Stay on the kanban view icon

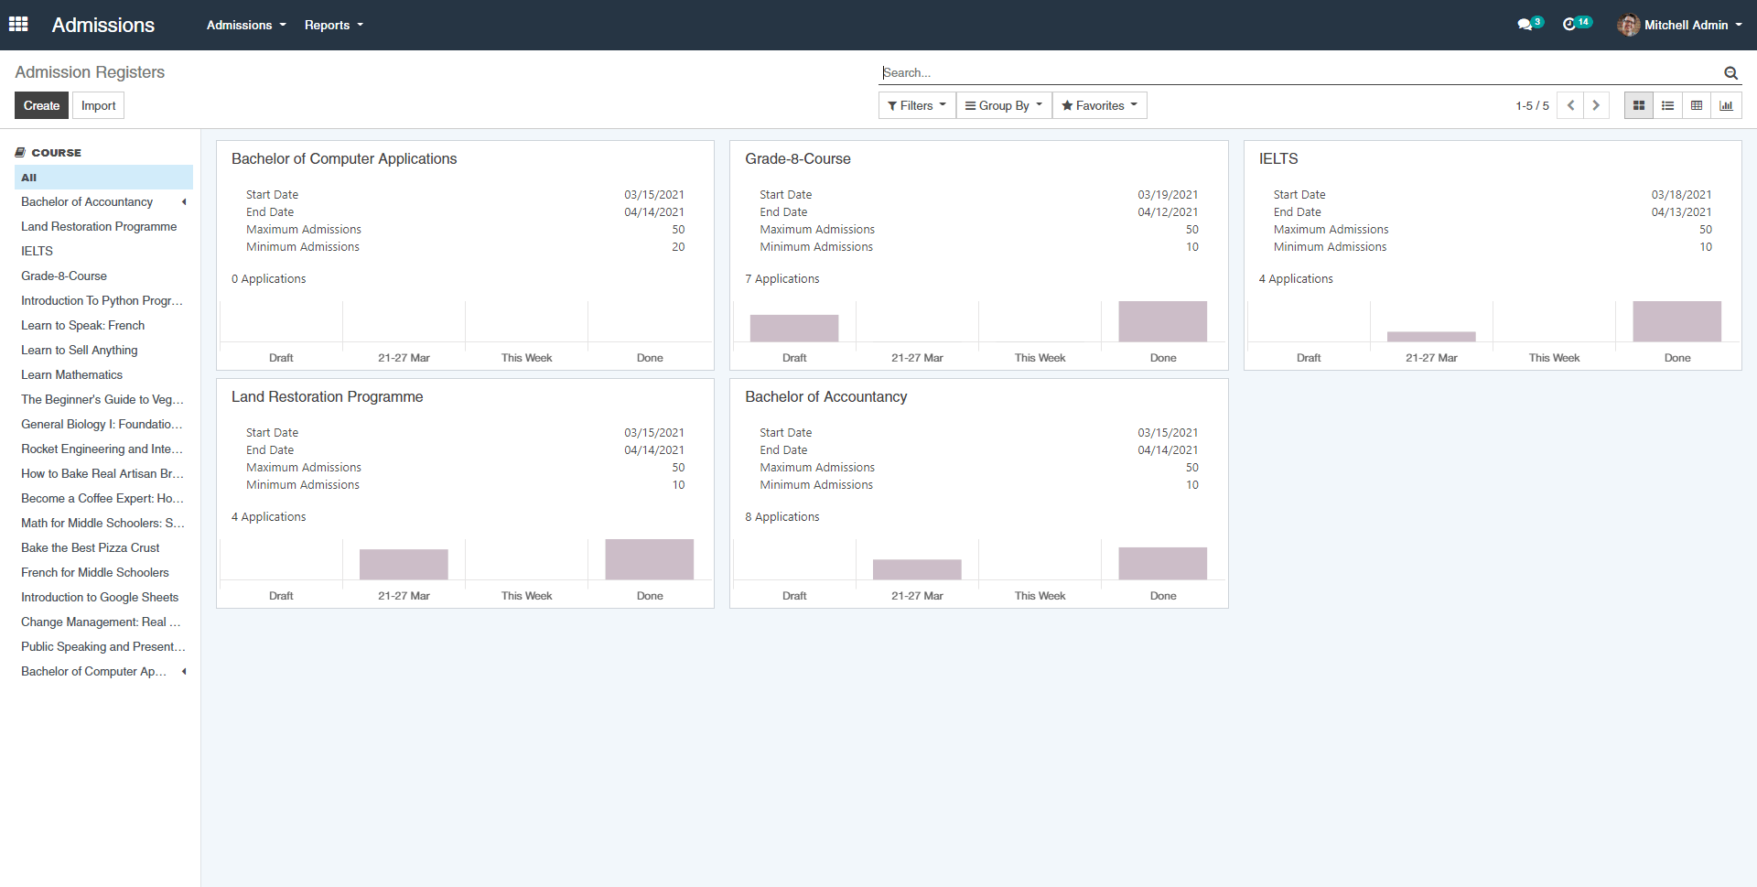[x=1638, y=105]
